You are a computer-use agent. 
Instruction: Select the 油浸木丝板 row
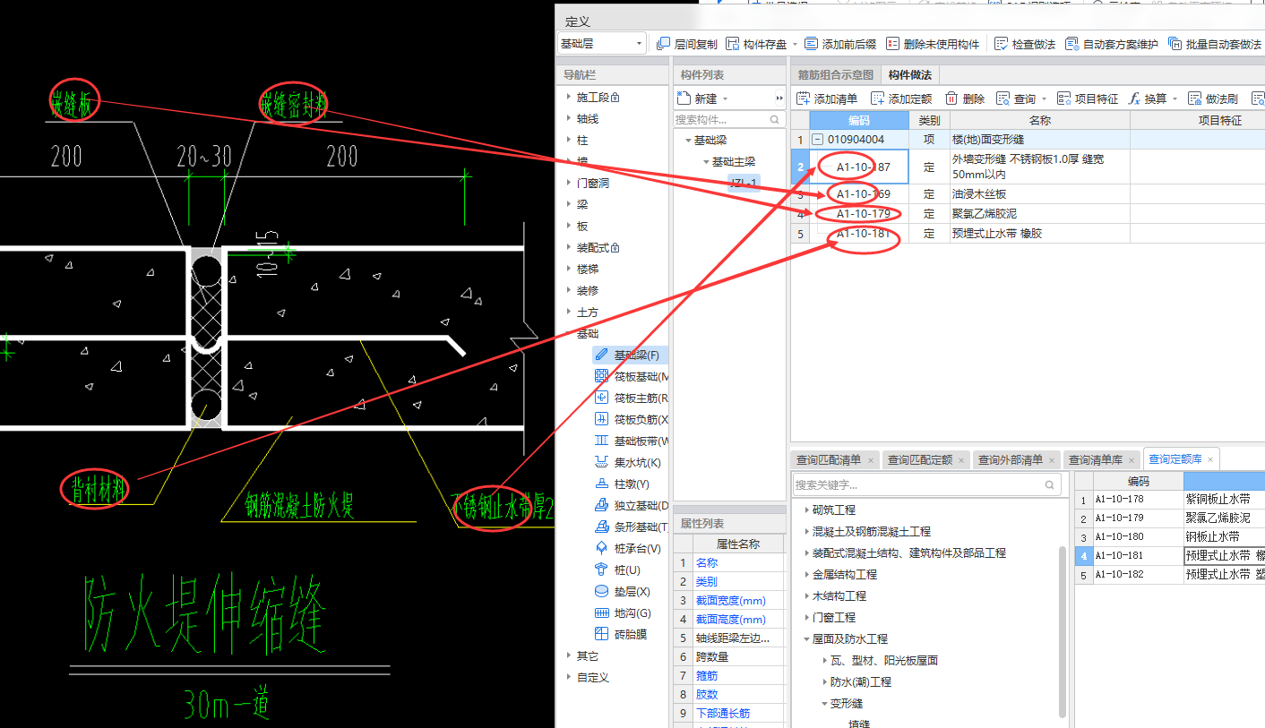pyautogui.click(x=1028, y=193)
